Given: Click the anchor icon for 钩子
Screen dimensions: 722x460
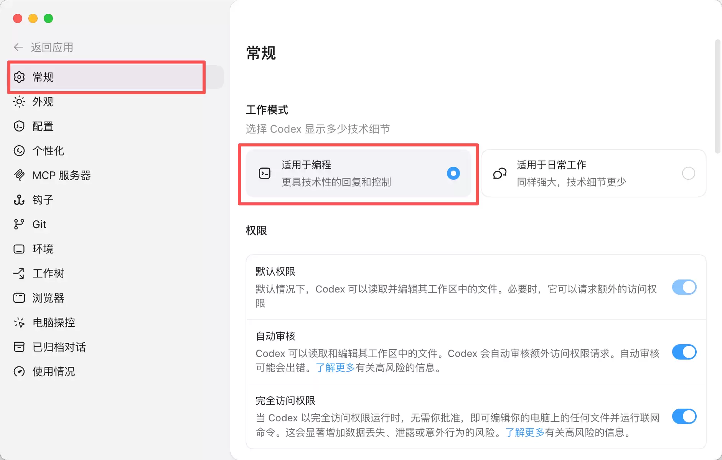Looking at the screenshot, I should pyautogui.click(x=19, y=200).
